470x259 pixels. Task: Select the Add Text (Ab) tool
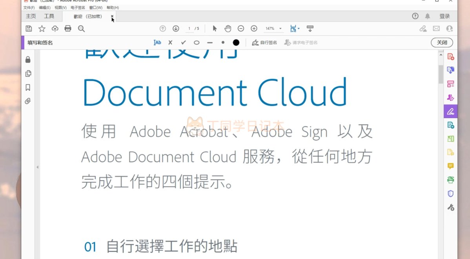[157, 43]
